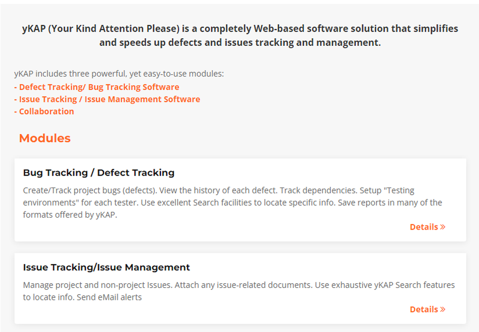Click 'environments" for each tester' description line
The image size is (479, 332).
(232, 203)
